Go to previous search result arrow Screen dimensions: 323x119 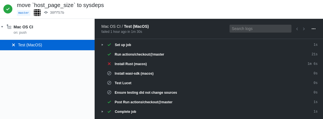coord(297,29)
